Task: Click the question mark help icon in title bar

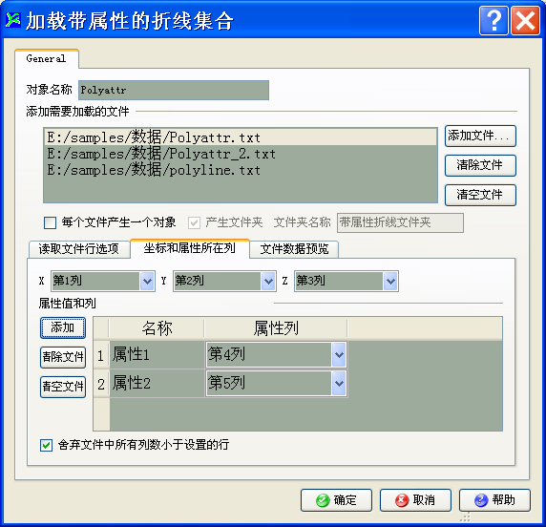Action: [x=493, y=21]
